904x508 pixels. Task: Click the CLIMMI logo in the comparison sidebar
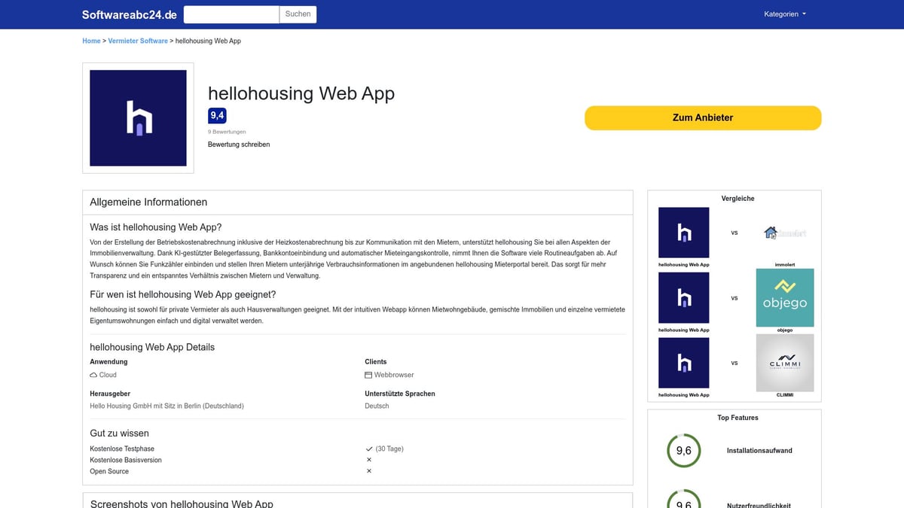[x=784, y=363]
